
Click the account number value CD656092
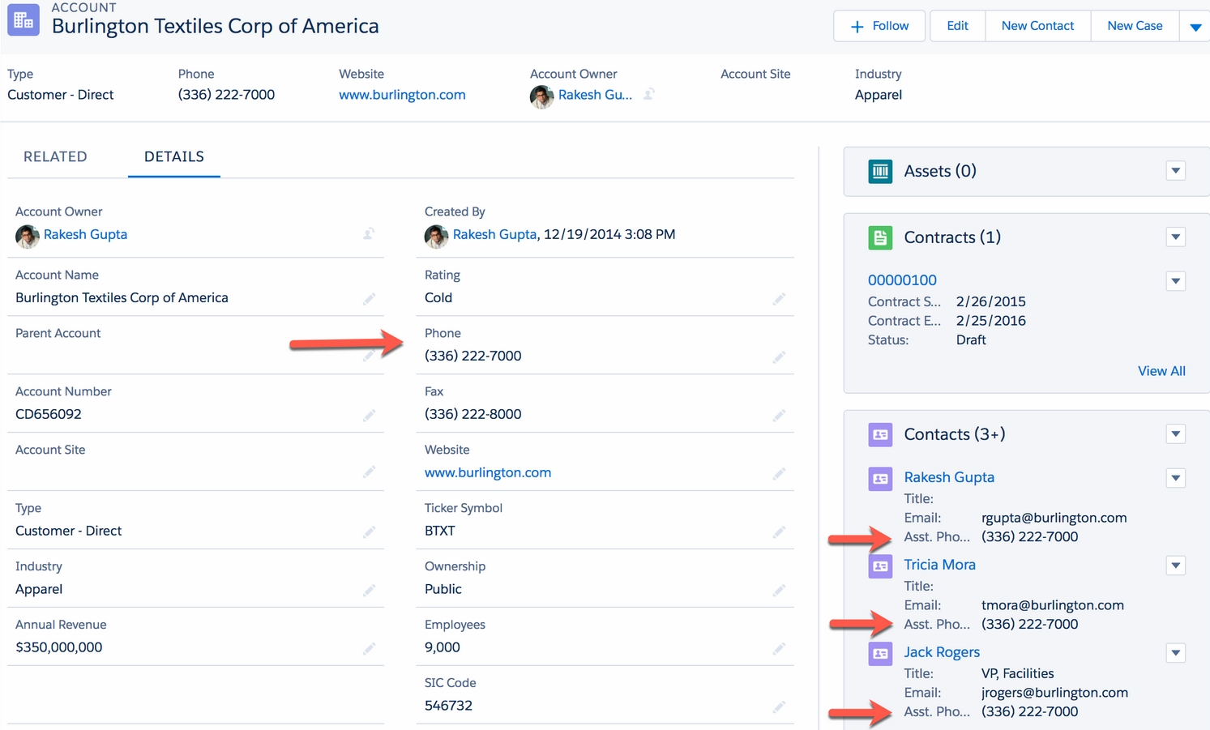pyautogui.click(x=49, y=414)
